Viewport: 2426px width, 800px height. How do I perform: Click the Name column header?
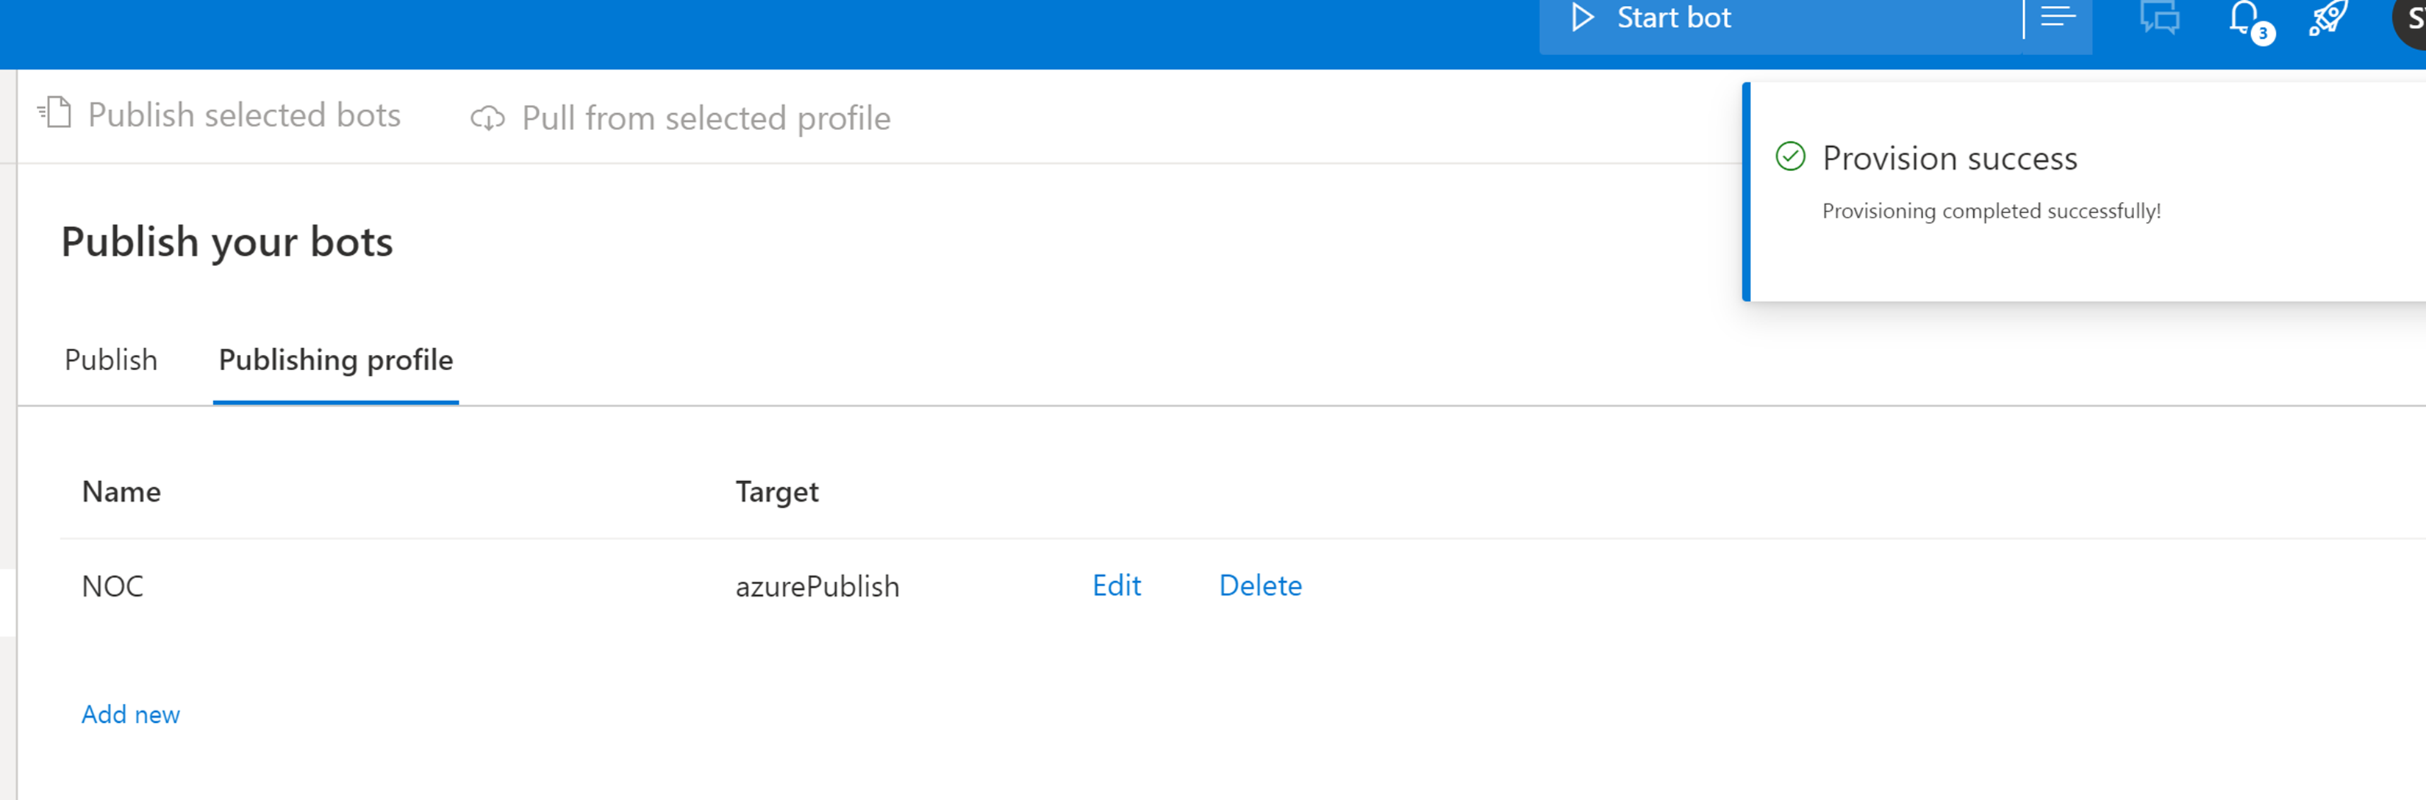click(x=121, y=491)
